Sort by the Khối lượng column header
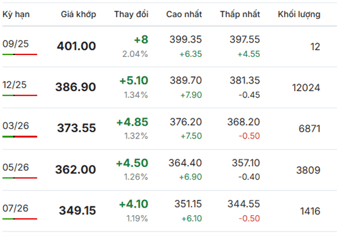The image size is (337, 236). [x=299, y=15]
